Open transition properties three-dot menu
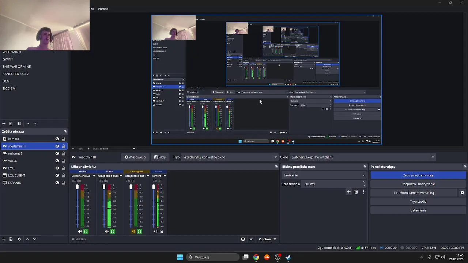The width and height of the screenshot is (468, 263). click(363, 192)
